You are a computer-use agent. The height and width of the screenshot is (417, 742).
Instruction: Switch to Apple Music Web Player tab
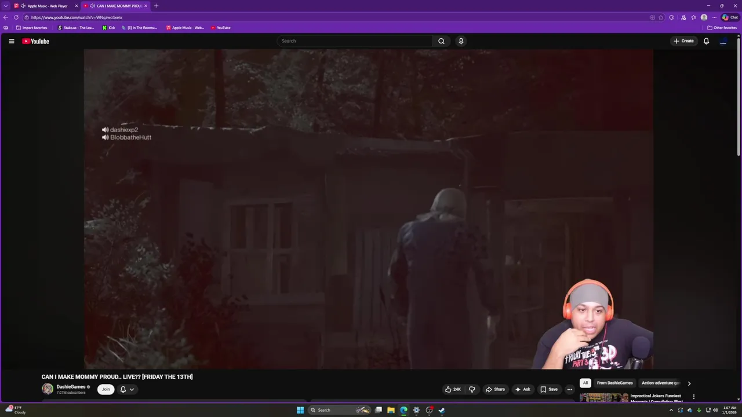tap(45, 6)
